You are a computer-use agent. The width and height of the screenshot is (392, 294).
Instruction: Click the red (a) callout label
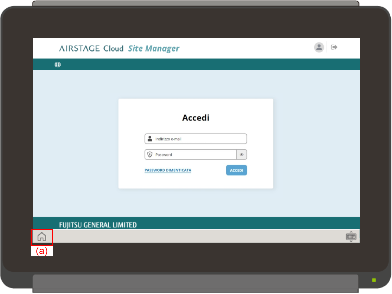[x=42, y=251]
